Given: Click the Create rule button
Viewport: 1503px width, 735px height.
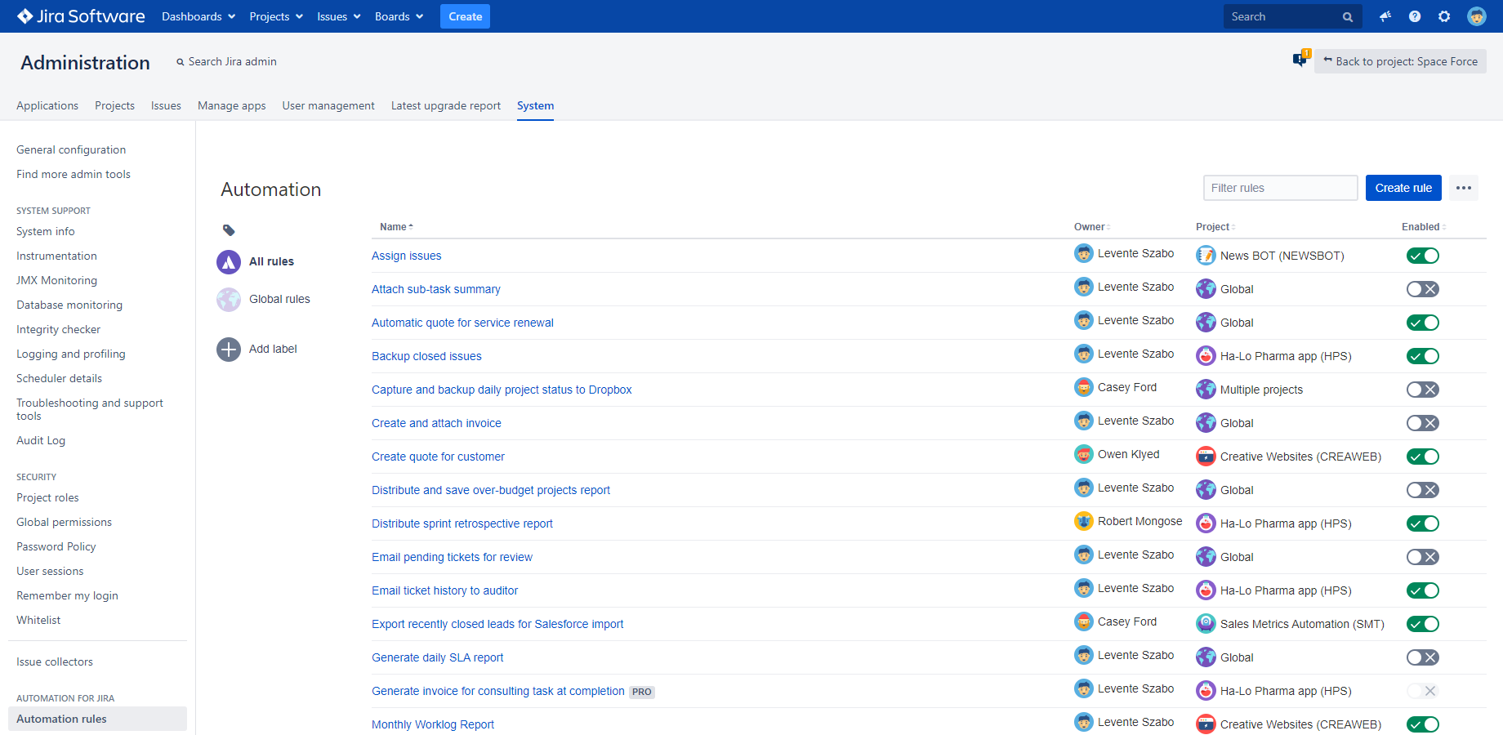Looking at the screenshot, I should coord(1403,188).
